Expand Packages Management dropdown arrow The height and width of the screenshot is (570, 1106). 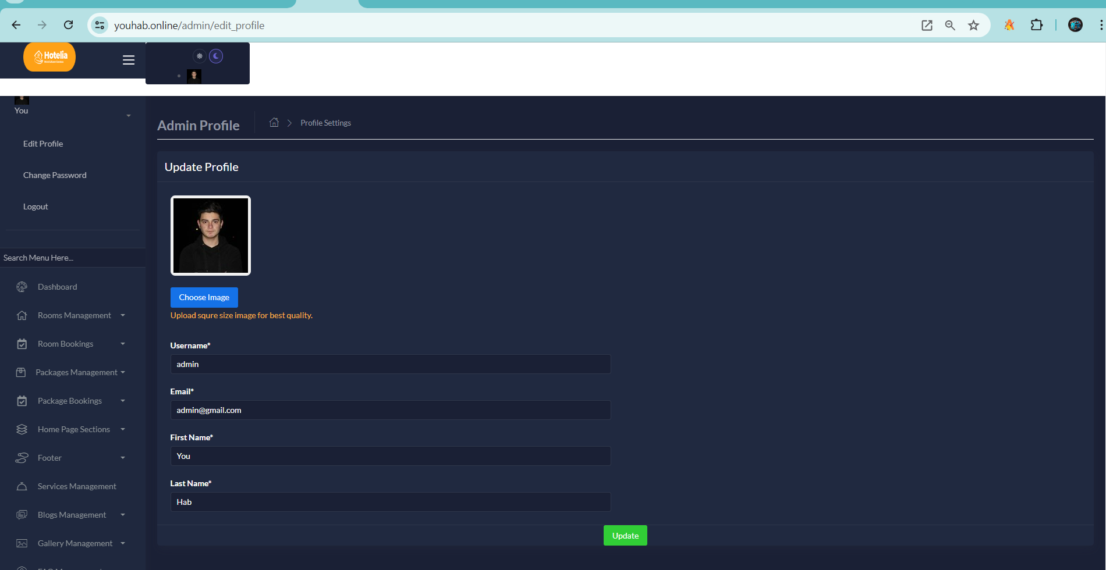click(123, 372)
